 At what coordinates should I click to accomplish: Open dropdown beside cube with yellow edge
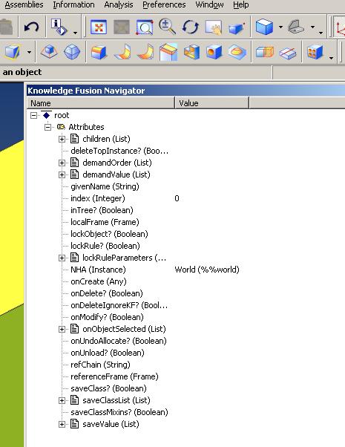[29, 52]
